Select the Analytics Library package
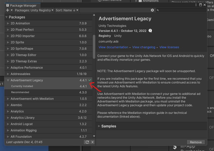Viewport: 214px width, 151px height. [x=48, y=118]
